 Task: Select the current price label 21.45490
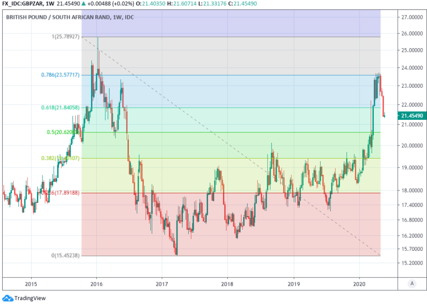(x=412, y=116)
